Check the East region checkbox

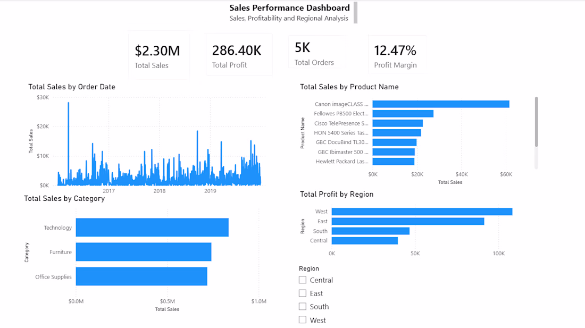[x=303, y=293]
